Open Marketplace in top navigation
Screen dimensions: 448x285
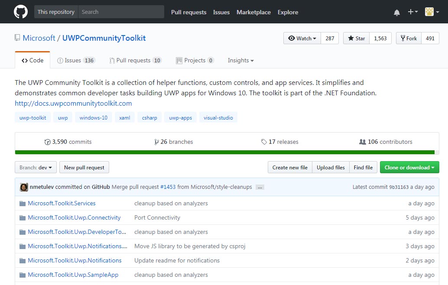tap(253, 12)
